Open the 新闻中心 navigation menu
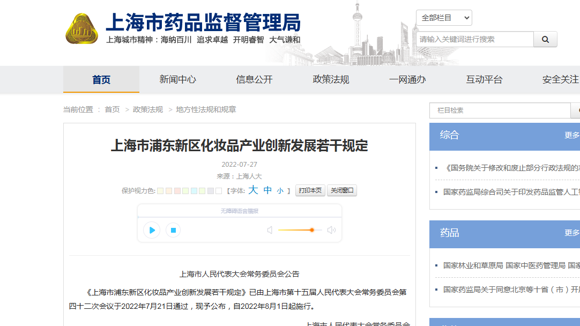This screenshot has width=580, height=326. (x=177, y=79)
